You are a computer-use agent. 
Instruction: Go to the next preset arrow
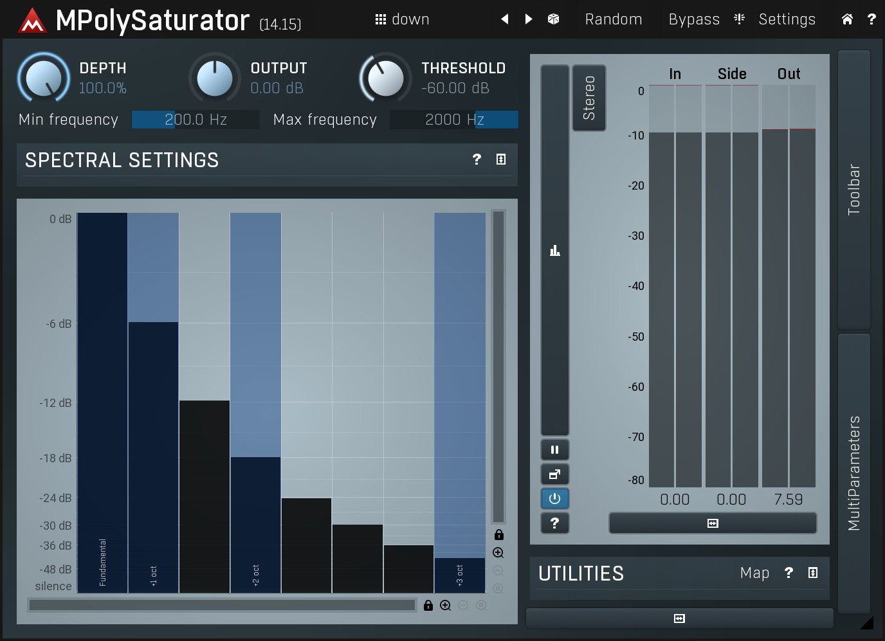[x=529, y=19]
